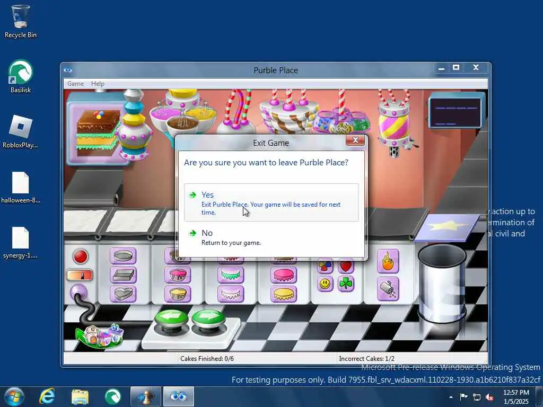The height and width of the screenshot is (407, 543).
Task: Pick the pink strawberry batter
Action: click(x=178, y=275)
